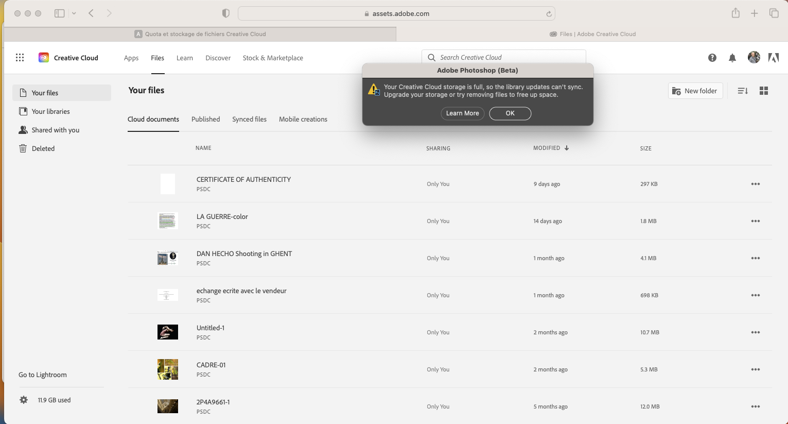The width and height of the screenshot is (788, 424).
Task: Open the sort order control
Action: pos(742,90)
